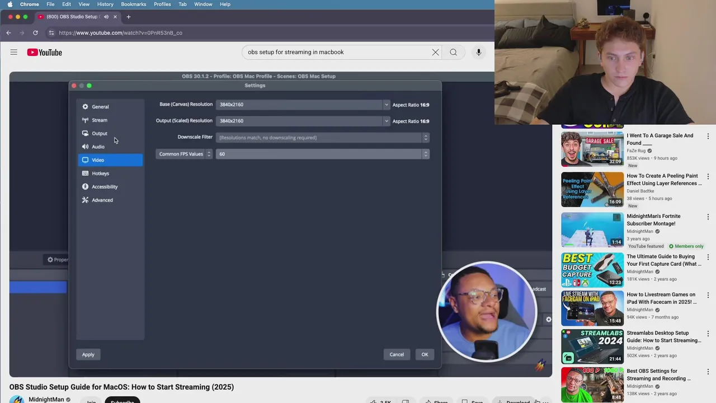Open options for Fortnite Subscriber Montage video
The image size is (716, 403).
pyautogui.click(x=708, y=217)
